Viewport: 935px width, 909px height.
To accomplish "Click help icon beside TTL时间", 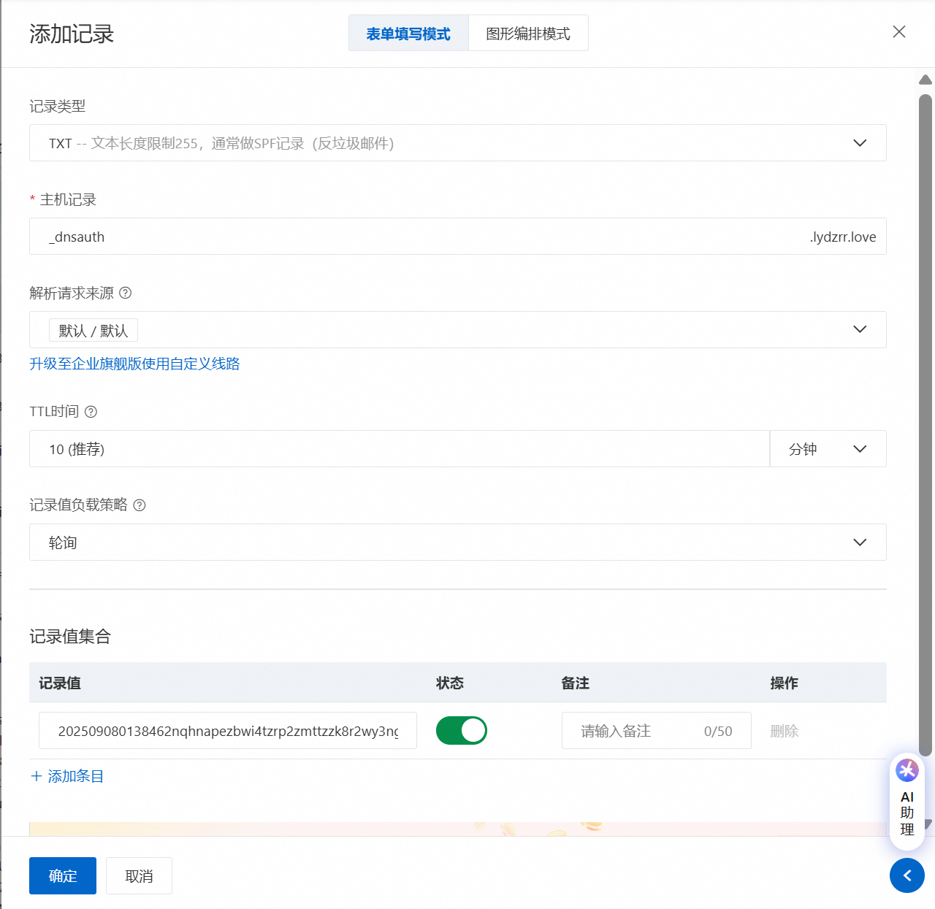I will (x=91, y=412).
